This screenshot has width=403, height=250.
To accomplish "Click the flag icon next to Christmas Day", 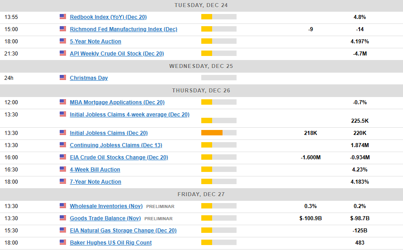I will (x=63, y=78).
